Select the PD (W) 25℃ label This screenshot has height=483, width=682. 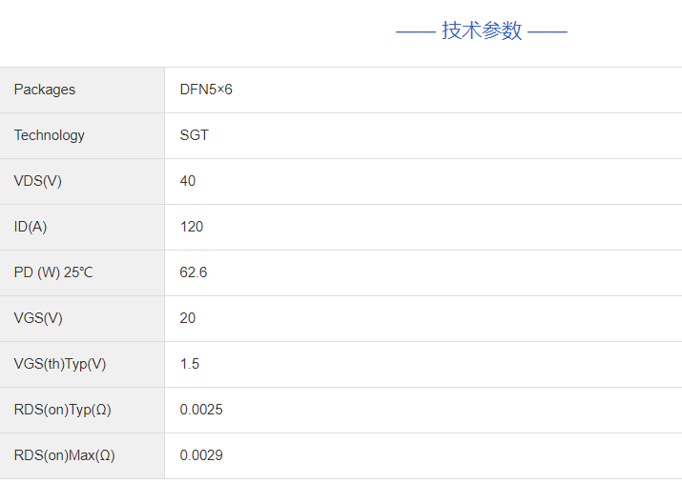tap(53, 272)
